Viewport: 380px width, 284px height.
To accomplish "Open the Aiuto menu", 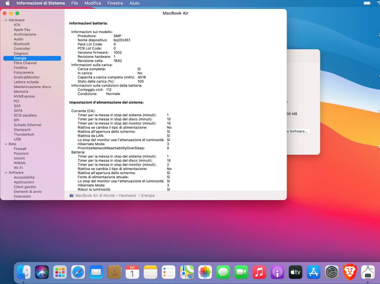I will pyautogui.click(x=134, y=3).
